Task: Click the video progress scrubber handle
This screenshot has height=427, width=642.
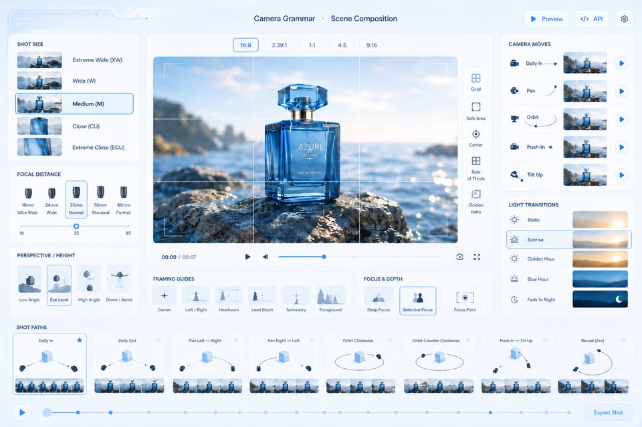Action: coord(324,257)
